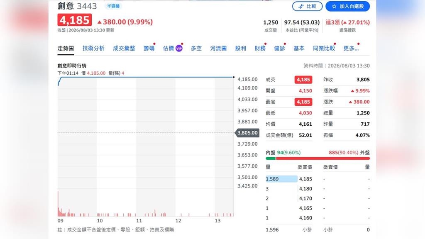Click the 52.01 turnover amount value
The width and height of the screenshot is (425, 239).
(305, 135)
